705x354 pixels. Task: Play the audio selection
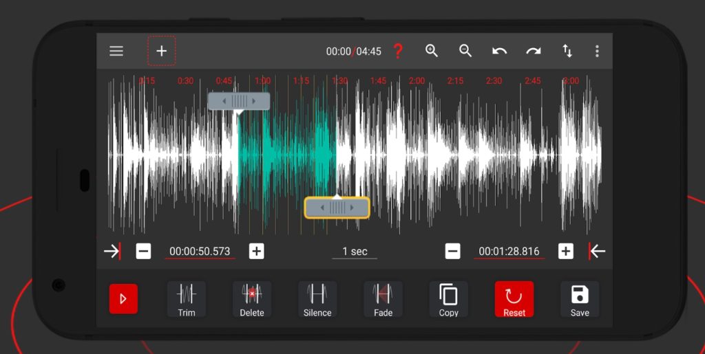tap(123, 299)
